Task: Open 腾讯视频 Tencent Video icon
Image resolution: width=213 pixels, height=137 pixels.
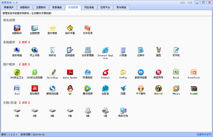Action: [x=88, y=89]
